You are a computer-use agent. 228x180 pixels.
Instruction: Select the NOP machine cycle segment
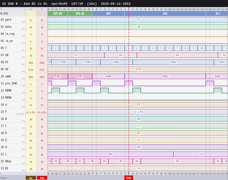(108, 13)
